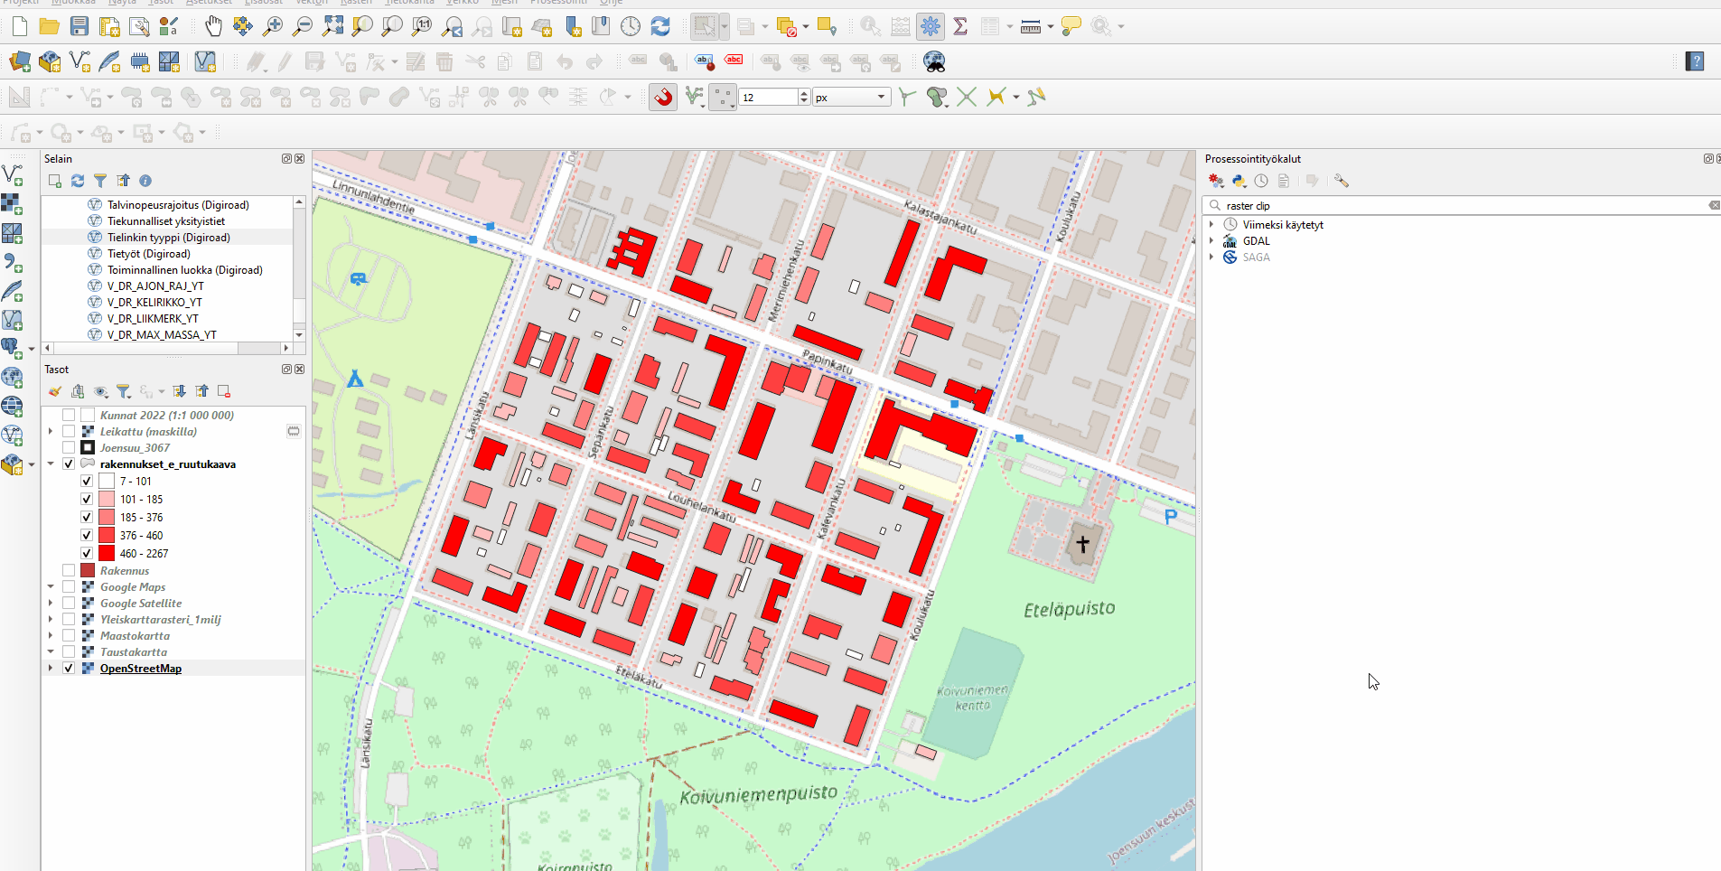Click the raster clip search field
This screenshot has height=871, width=1721.
point(1462,206)
